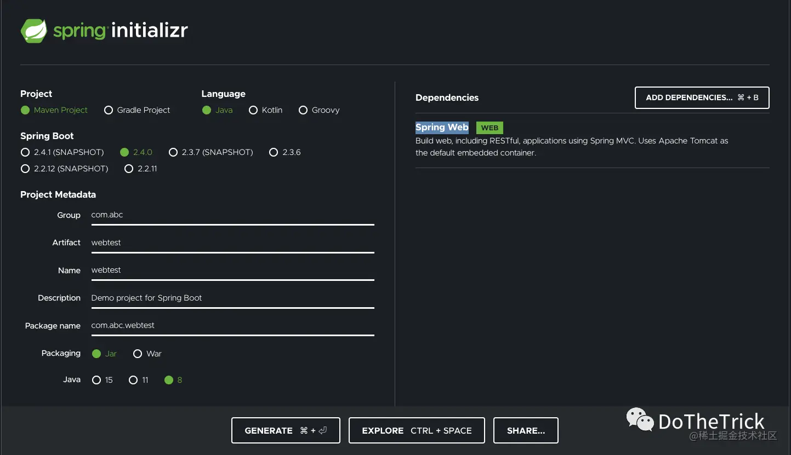Choose Kotlin as the language
791x455 pixels.
point(253,110)
